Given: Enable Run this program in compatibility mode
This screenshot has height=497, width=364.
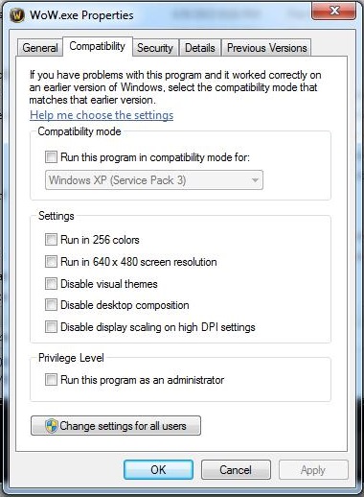Looking at the screenshot, I should (51, 157).
